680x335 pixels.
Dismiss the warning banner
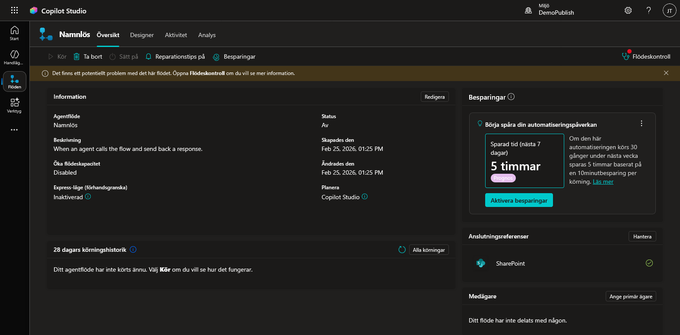(666, 73)
